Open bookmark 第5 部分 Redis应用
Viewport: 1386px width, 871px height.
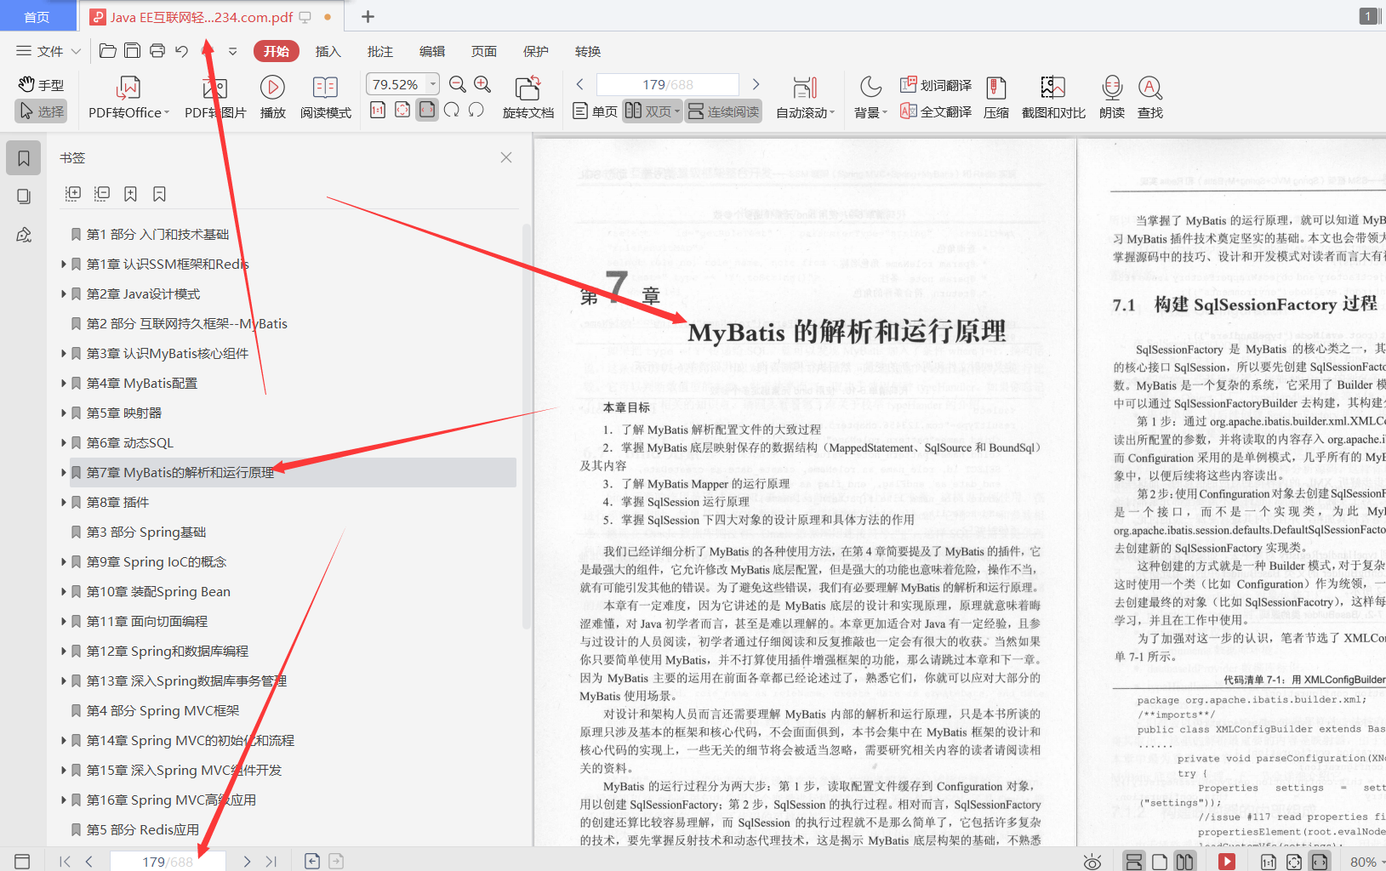point(142,830)
